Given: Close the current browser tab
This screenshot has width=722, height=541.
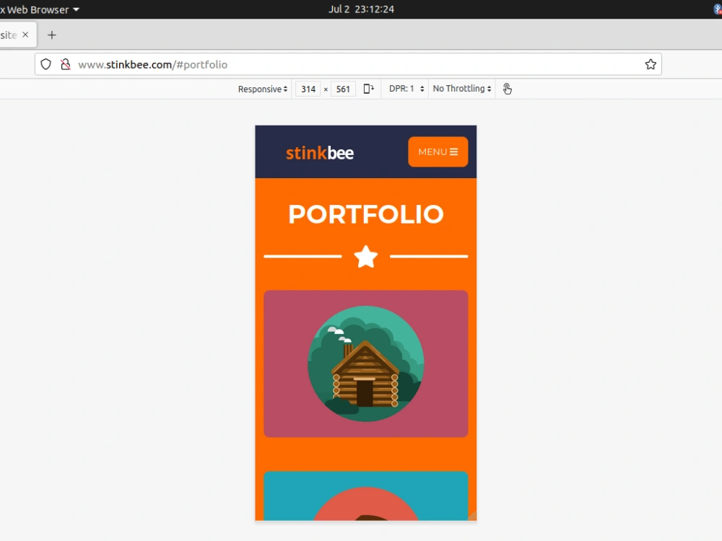Looking at the screenshot, I should click(x=25, y=35).
